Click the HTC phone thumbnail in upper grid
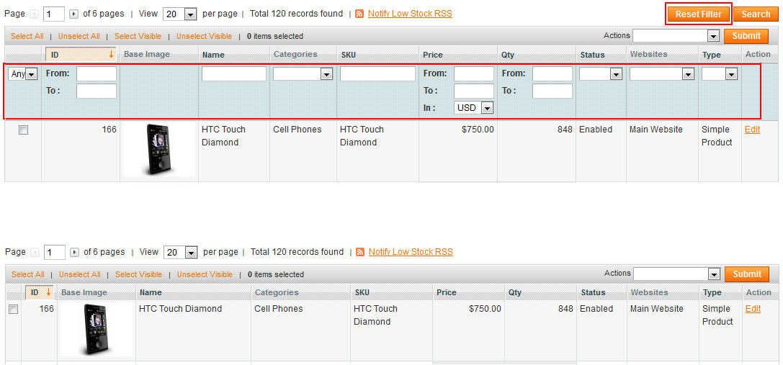 (x=159, y=149)
